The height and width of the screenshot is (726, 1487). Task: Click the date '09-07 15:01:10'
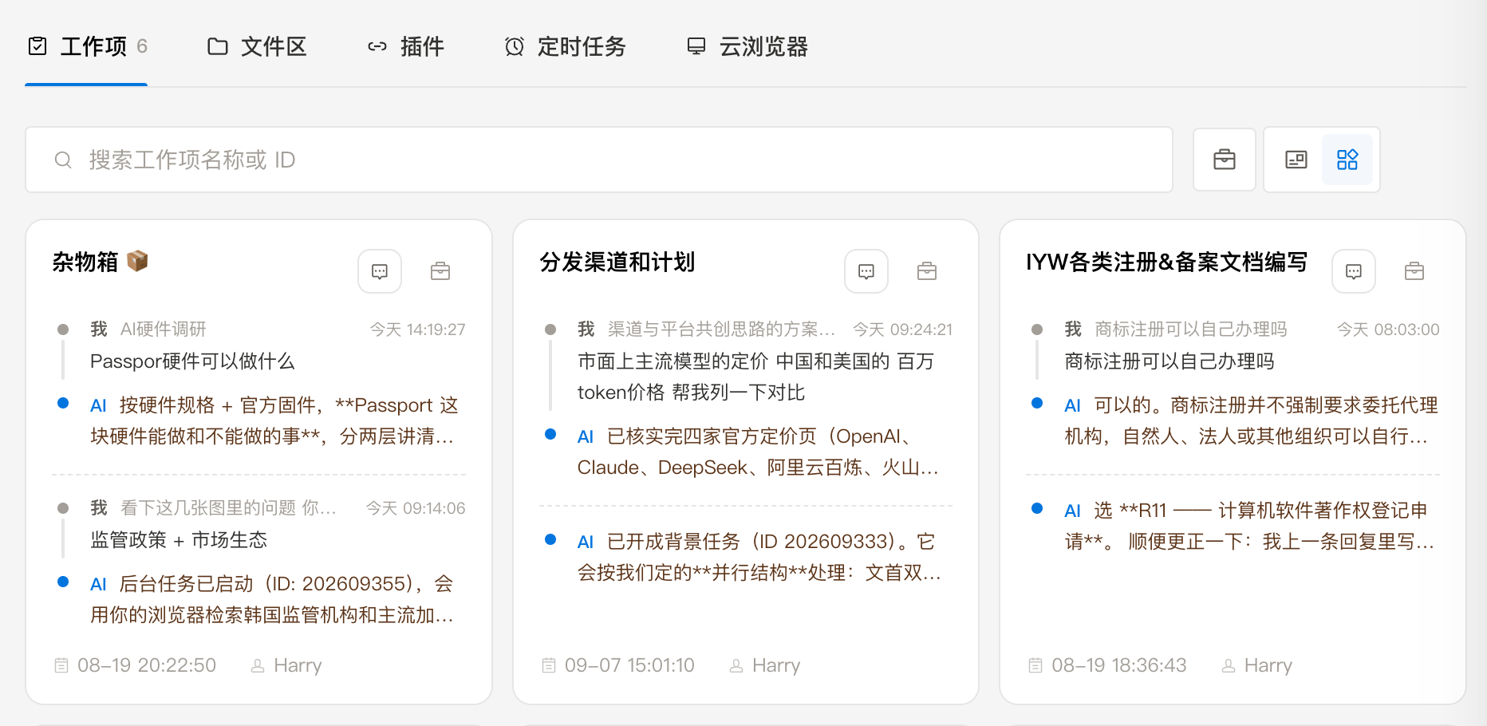click(x=629, y=665)
